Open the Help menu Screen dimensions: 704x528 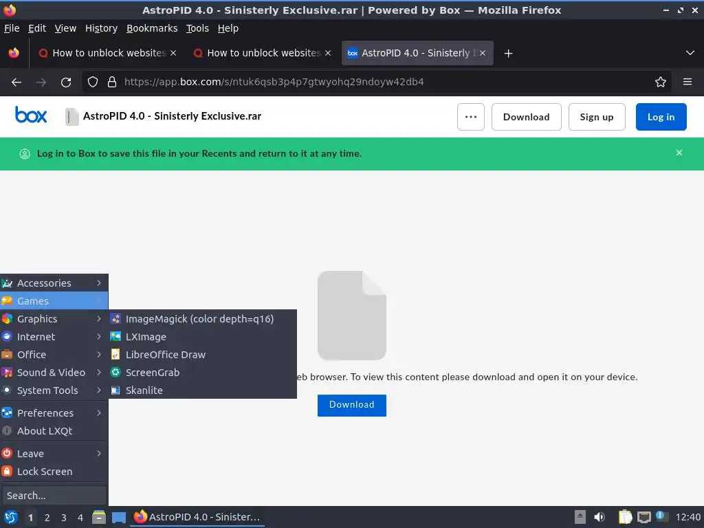click(x=228, y=28)
